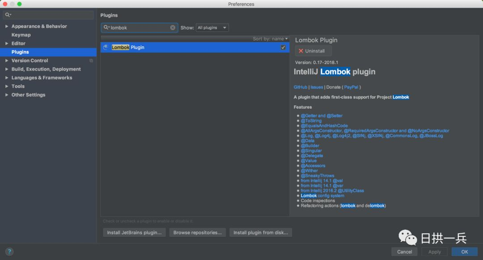Open the @Builder feature link
This screenshot has width=483, height=260.
coord(310,146)
